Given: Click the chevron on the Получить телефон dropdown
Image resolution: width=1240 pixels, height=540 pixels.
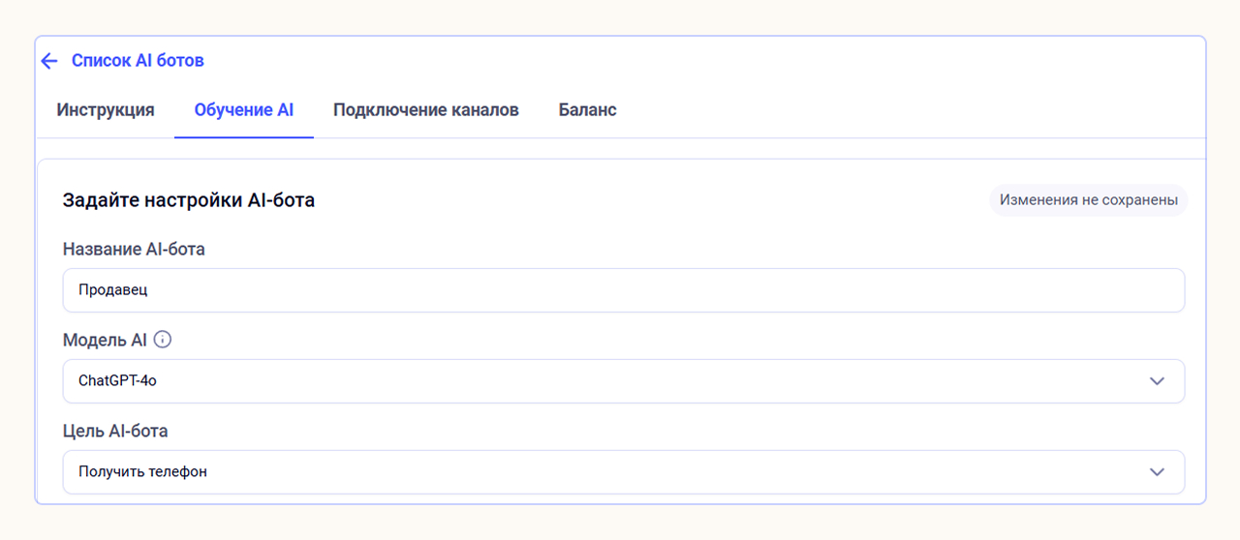Looking at the screenshot, I should coord(1157,472).
